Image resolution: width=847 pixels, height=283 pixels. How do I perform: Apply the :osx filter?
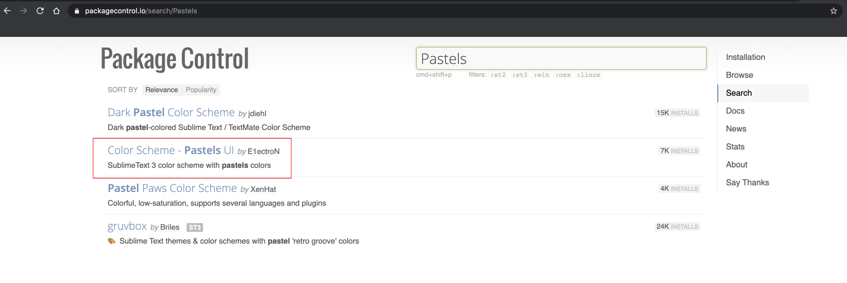click(x=562, y=75)
